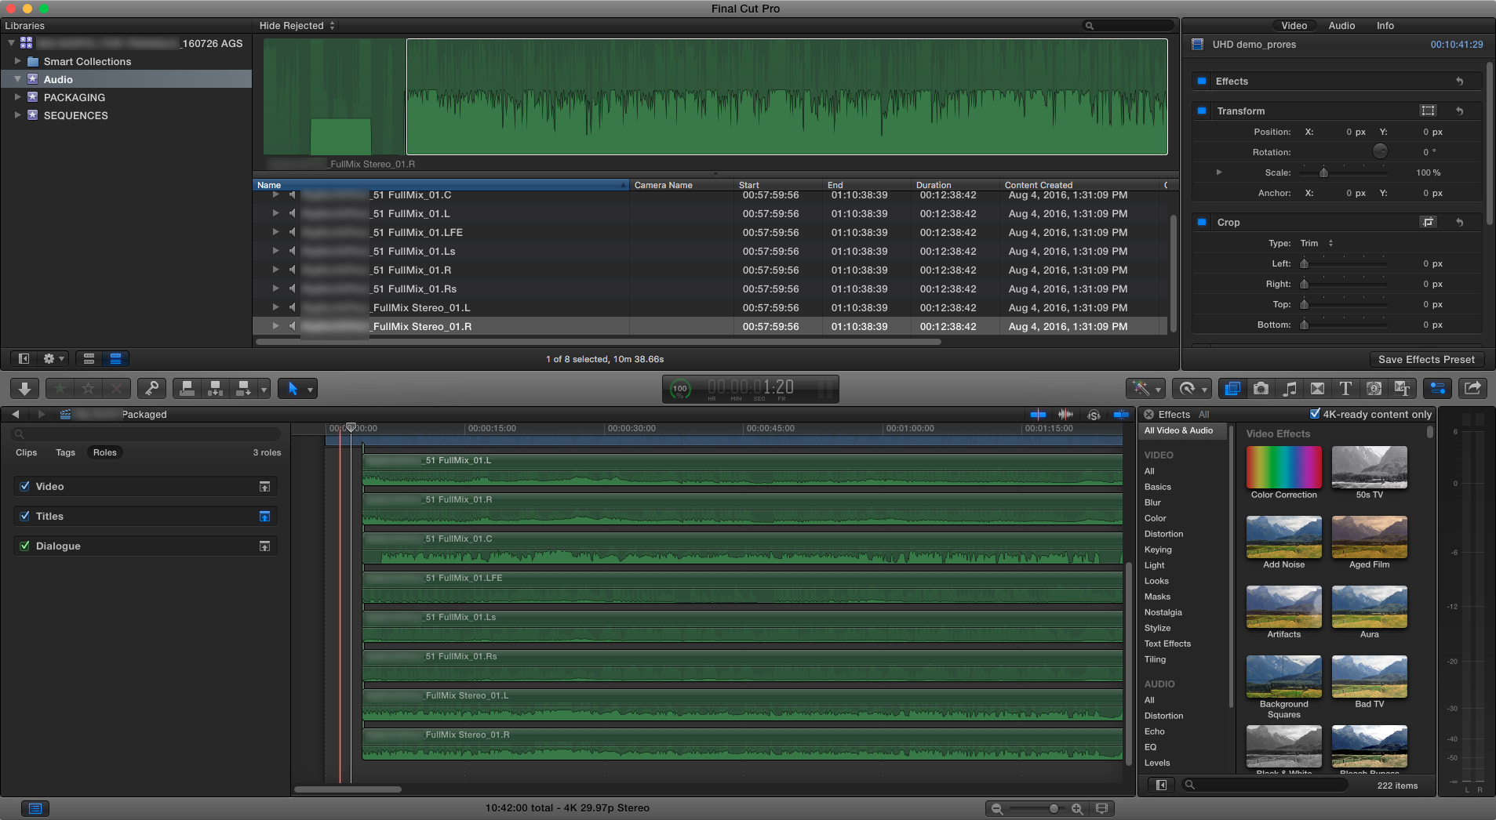The image size is (1496, 820).
Task: Open the Enhancements magic wand menu
Action: [x=1145, y=388]
